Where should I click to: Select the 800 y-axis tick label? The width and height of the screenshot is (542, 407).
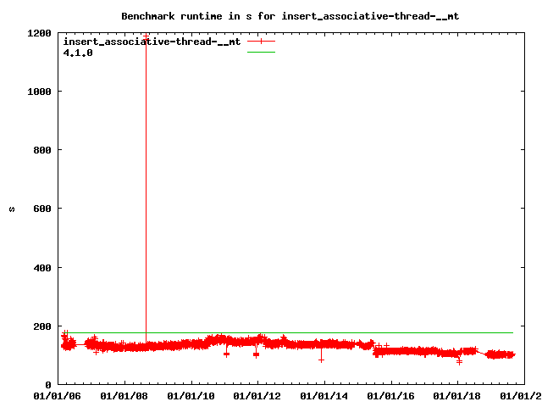pos(42,150)
